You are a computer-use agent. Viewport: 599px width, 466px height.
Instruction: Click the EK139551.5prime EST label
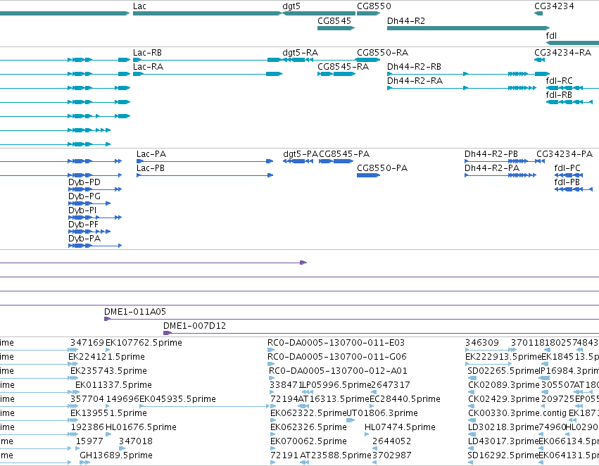pyautogui.click(x=108, y=414)
